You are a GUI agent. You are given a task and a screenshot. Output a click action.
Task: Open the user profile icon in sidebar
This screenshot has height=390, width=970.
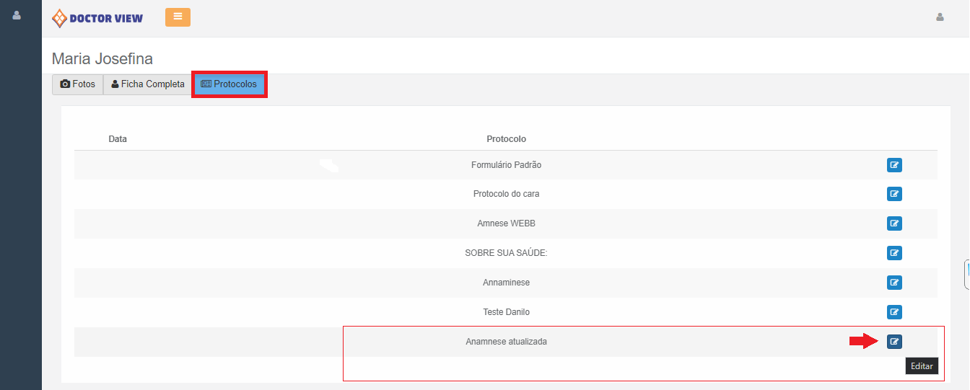tap(17, 15)
